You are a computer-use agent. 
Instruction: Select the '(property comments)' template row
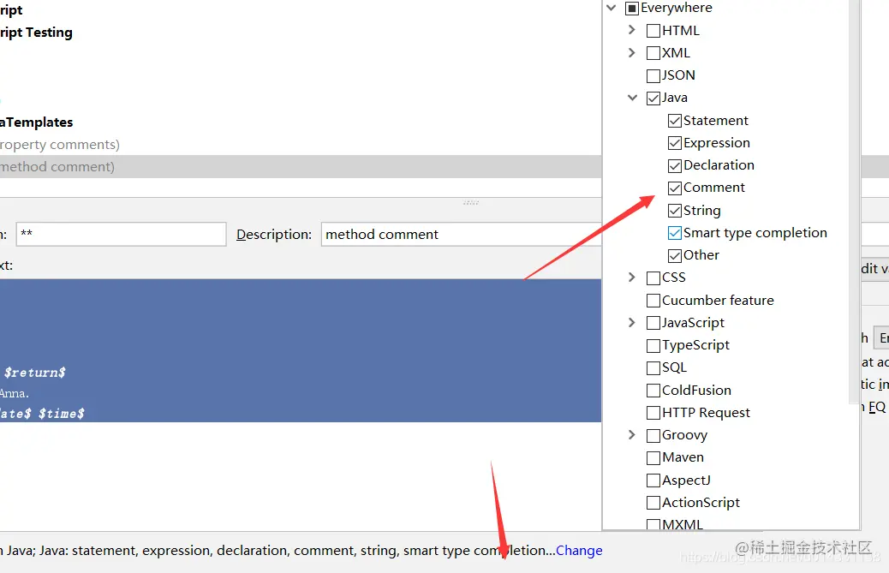pos(301,145)
